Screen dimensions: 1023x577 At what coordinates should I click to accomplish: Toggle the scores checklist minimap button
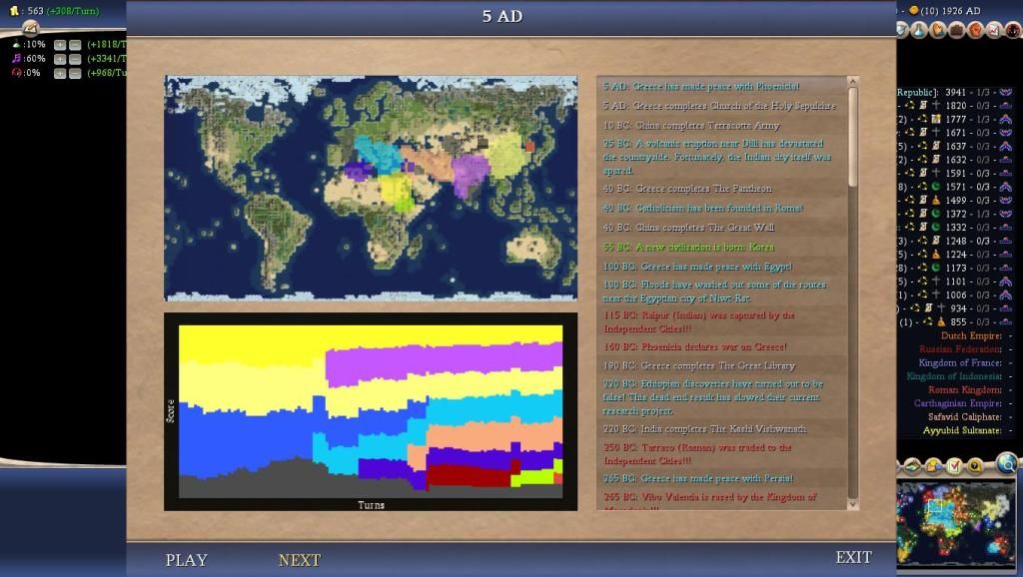coord(954,466)
